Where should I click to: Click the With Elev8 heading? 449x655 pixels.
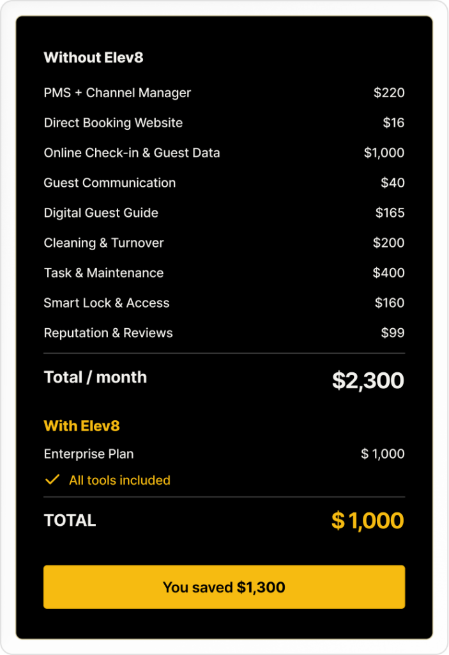coord(82,426)
